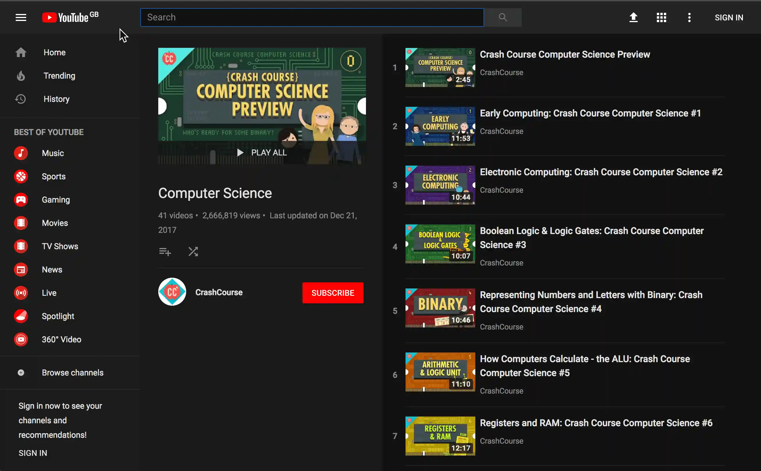The height and width of the screenshot is (471, 761).
Task: Open the three-dot options menu
Action: (x=689, y=17)
